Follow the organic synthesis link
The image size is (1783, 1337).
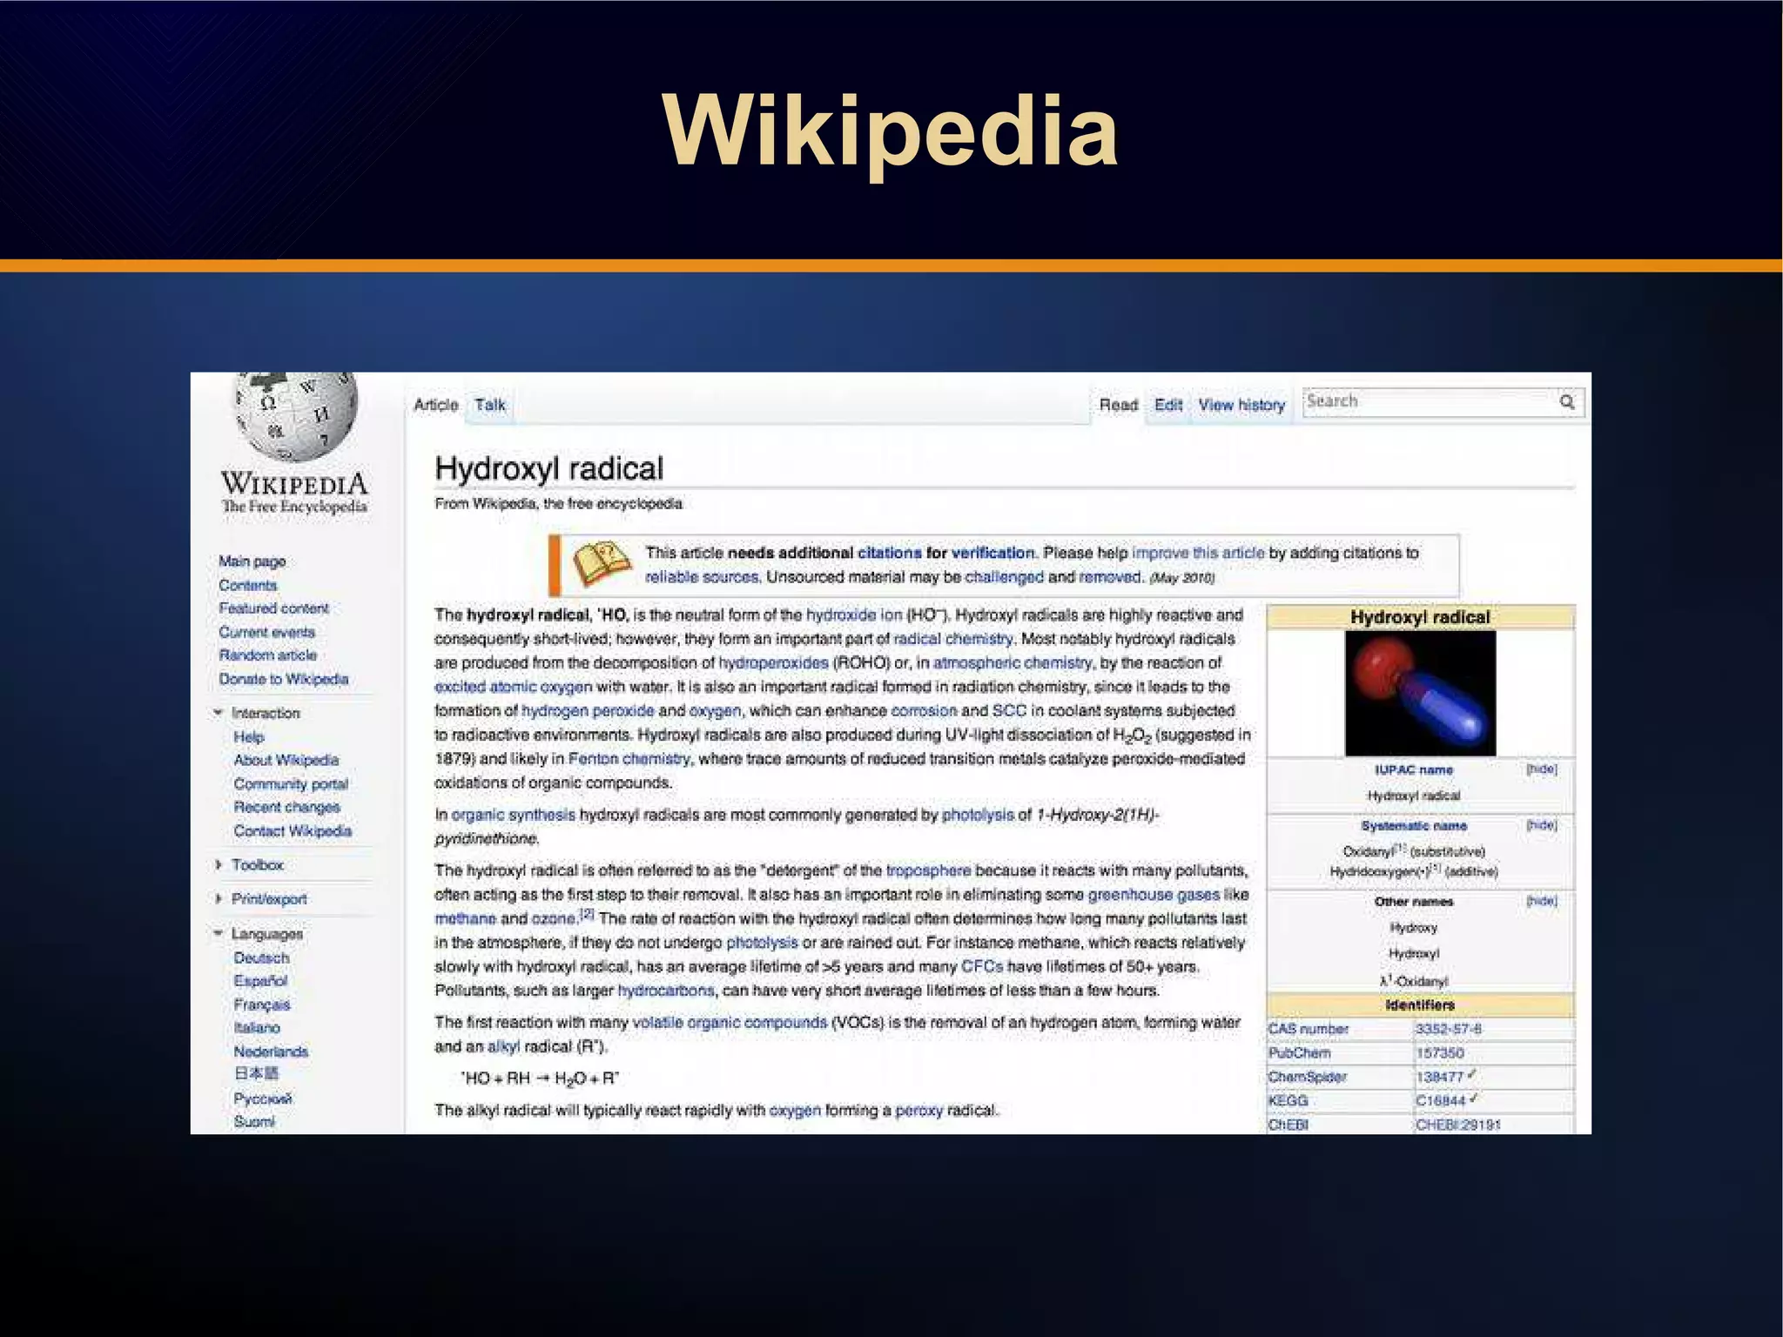tap(513, 816)
